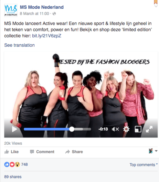Enter fullscreen video mode
The width and height of the screenshot is (159, 182).
[149, 129]
